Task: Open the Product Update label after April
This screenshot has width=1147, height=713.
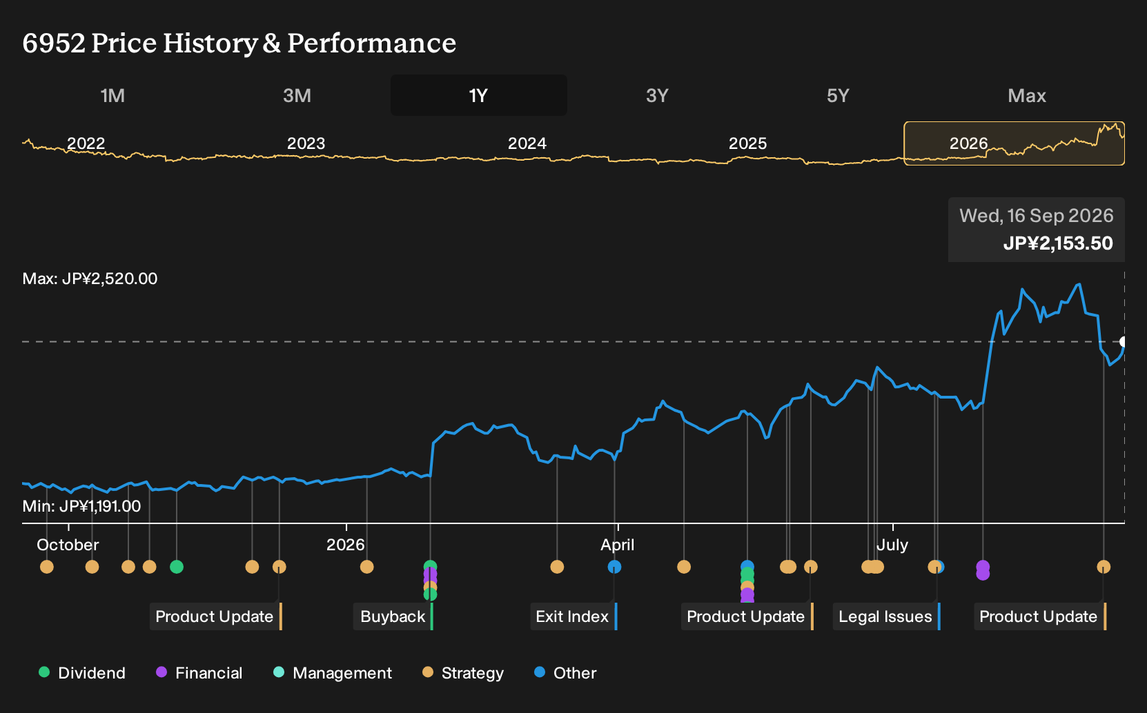Action: pos(747,616)
